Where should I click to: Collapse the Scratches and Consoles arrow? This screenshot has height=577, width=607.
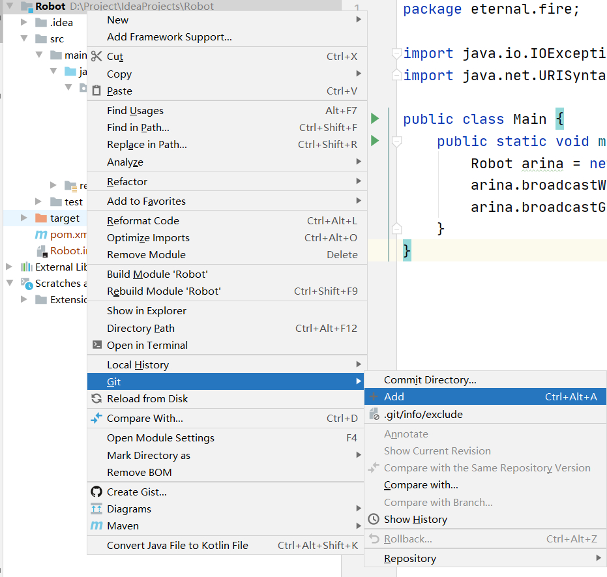click(10, 283)
